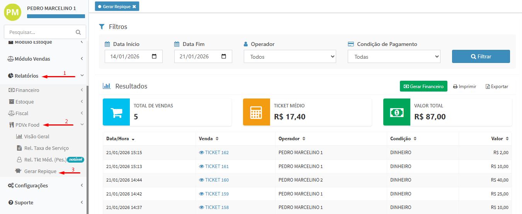Close the Gerar Repique tab
The image size is (522, 214).
pyautogui.click(x=134, y=7)
